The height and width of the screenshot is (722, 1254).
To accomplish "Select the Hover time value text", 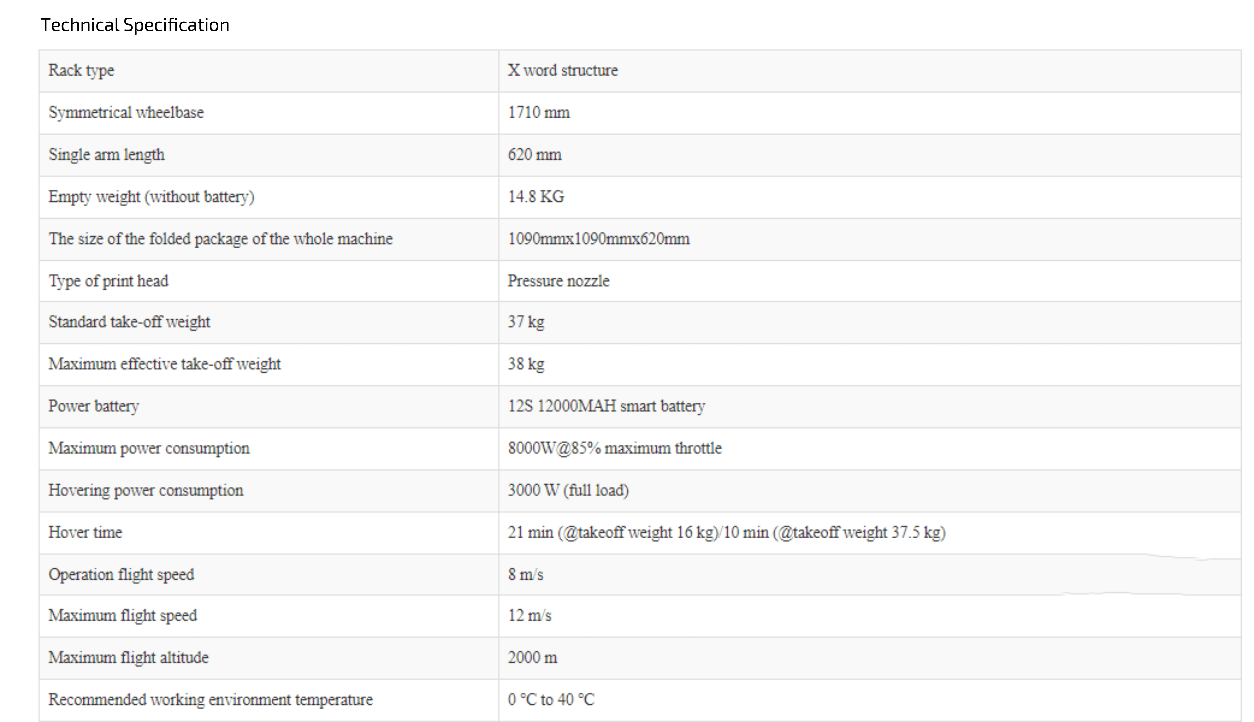I will coord(727,533).
